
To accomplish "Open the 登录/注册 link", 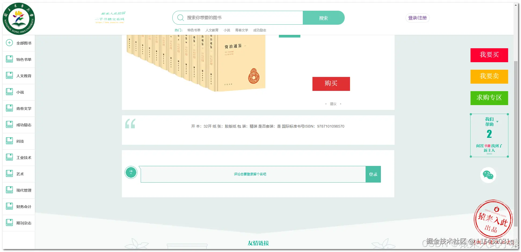I will pos(417,18).
